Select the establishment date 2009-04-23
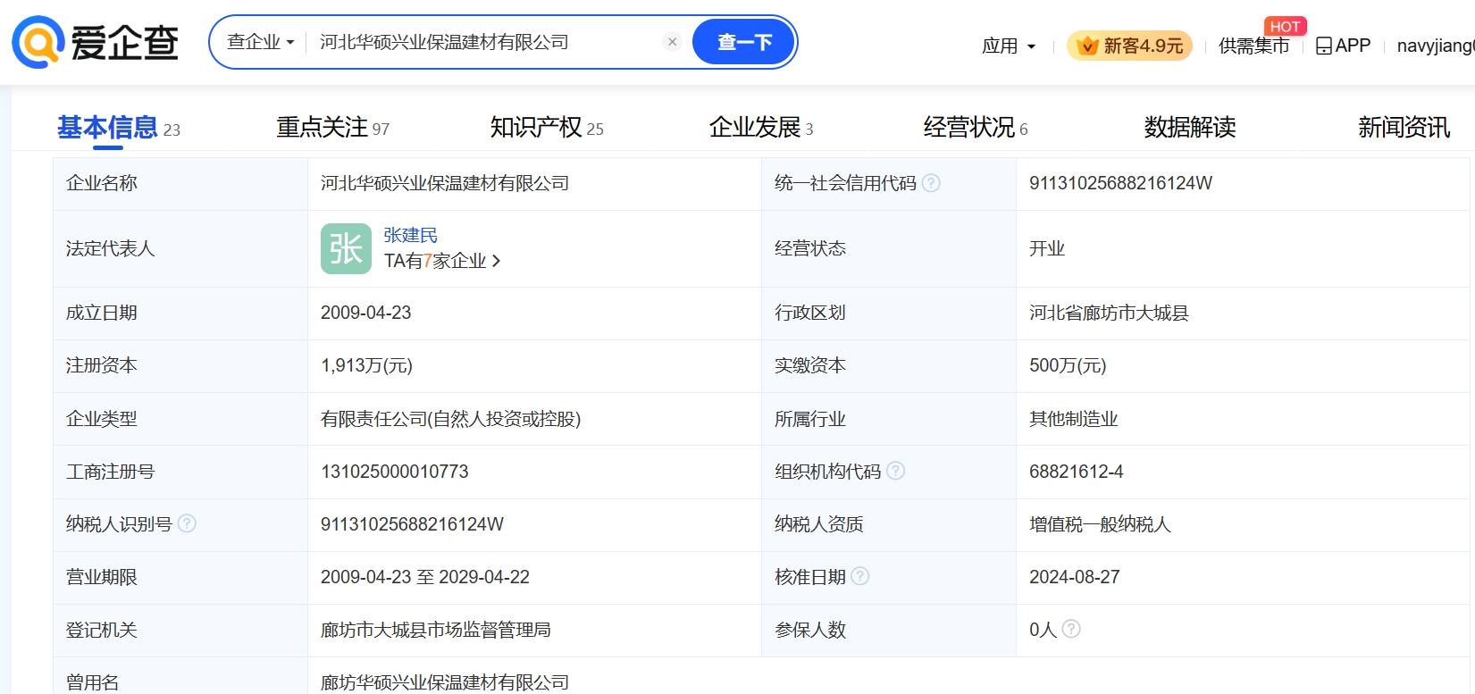The height and width of the screenshot is (694, 1475). click(x=365, y=313)
